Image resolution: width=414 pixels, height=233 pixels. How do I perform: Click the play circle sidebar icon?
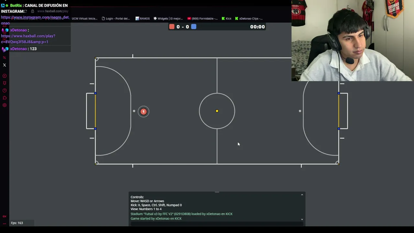pos(5,76)
